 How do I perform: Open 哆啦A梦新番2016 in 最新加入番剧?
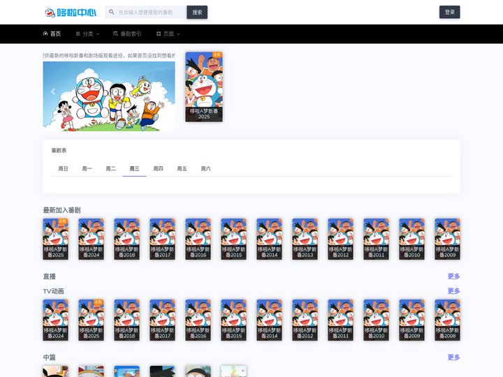click(x=198, y=239)
